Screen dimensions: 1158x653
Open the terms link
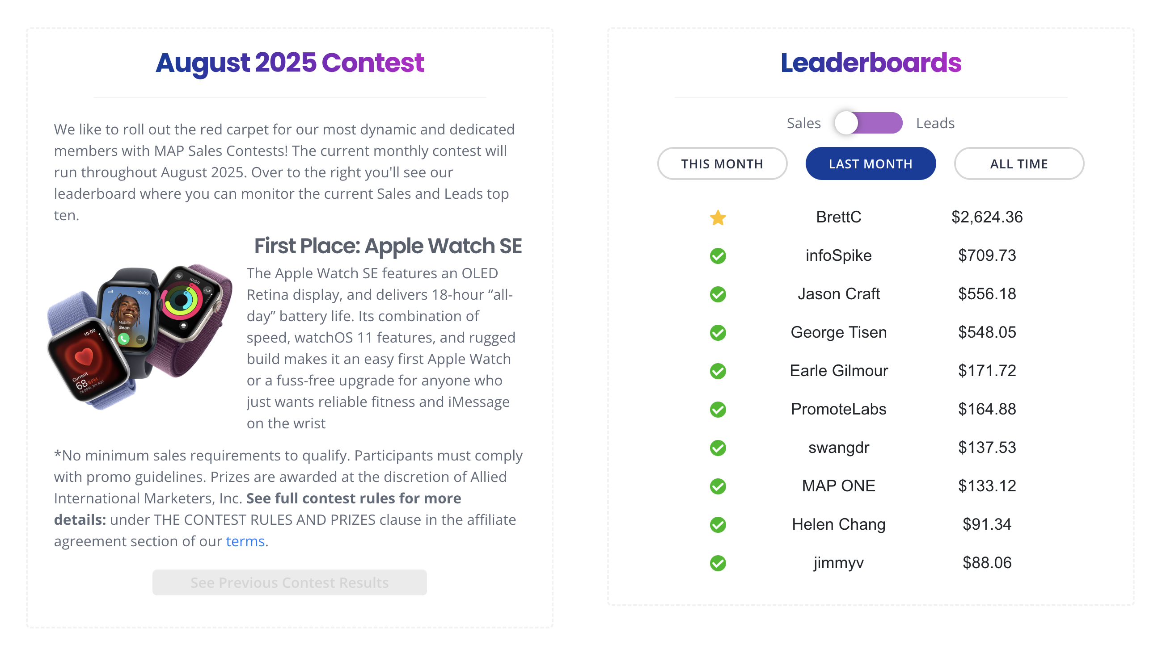point(245,541)
